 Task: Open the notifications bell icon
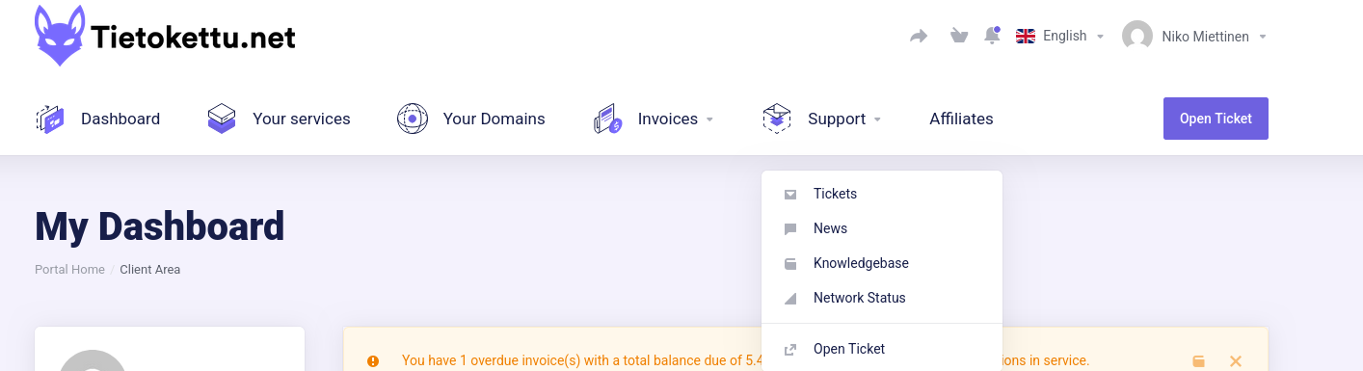[992, 36]
